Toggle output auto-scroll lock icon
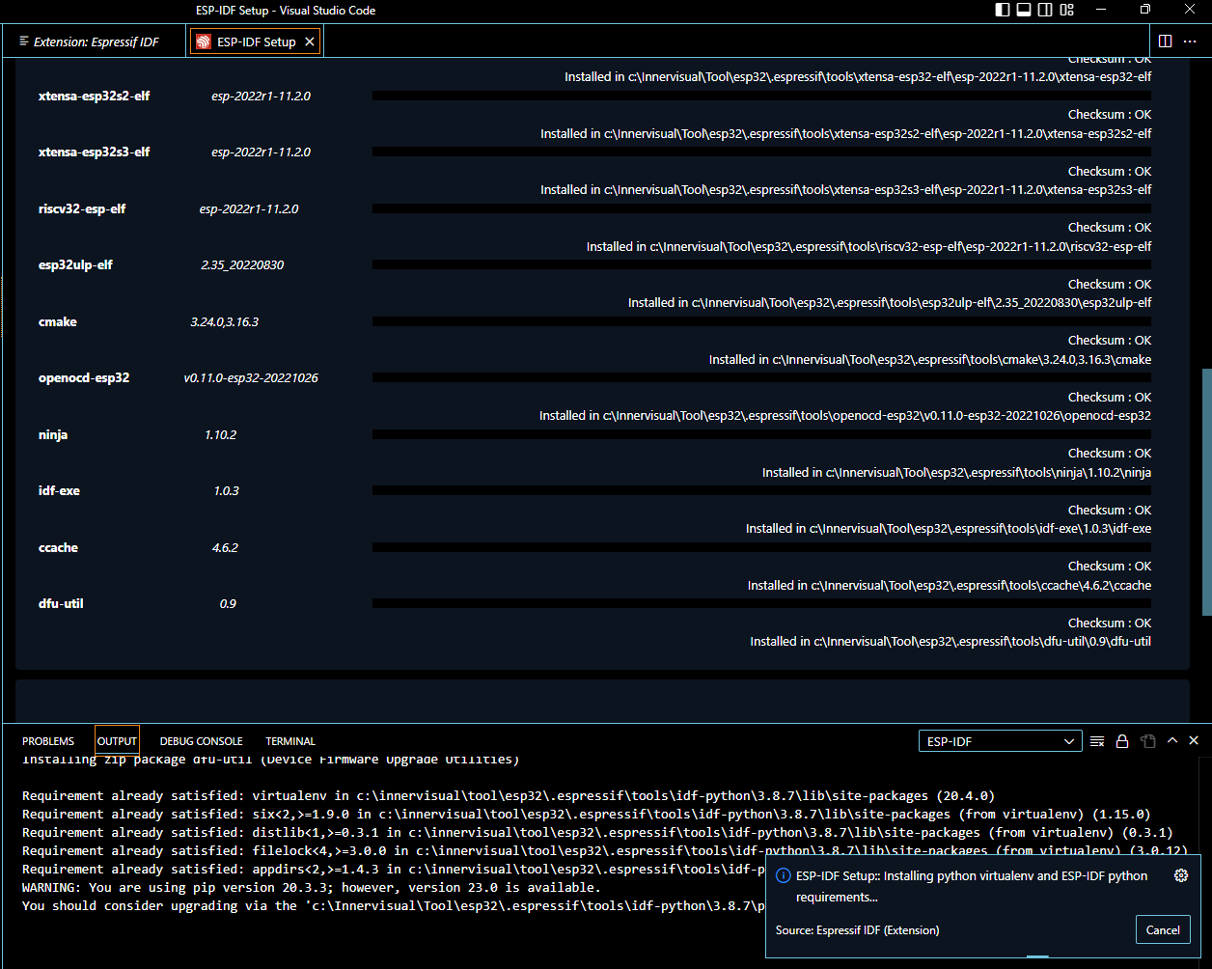Viewport: 1212px width, 969px height. [x=1122, y=741]
